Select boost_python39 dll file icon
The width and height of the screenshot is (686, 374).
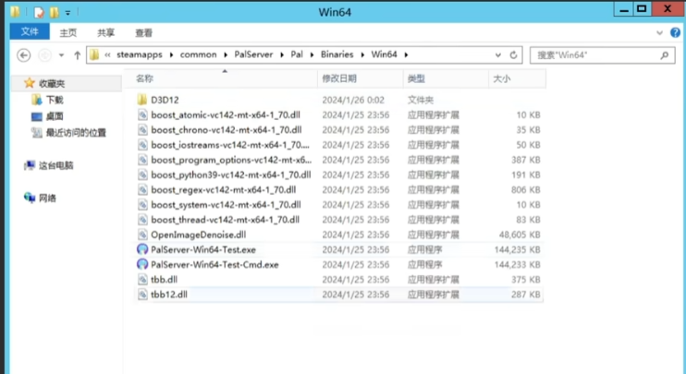coord(142,175)
